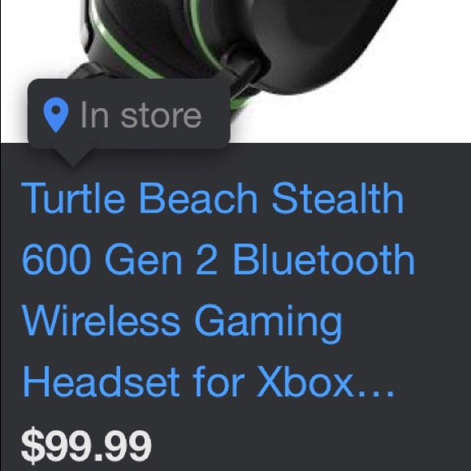471x471 pixels.
Task: Click the word "Gaming" in product title
Action: tap(269, 324)
